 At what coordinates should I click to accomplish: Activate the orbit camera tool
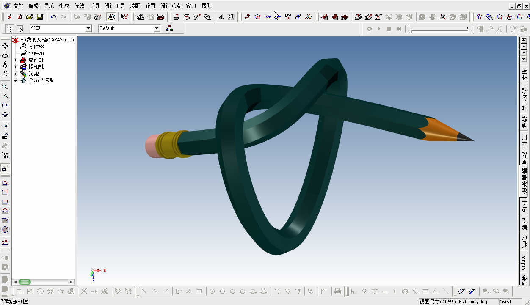coord(5,55)
